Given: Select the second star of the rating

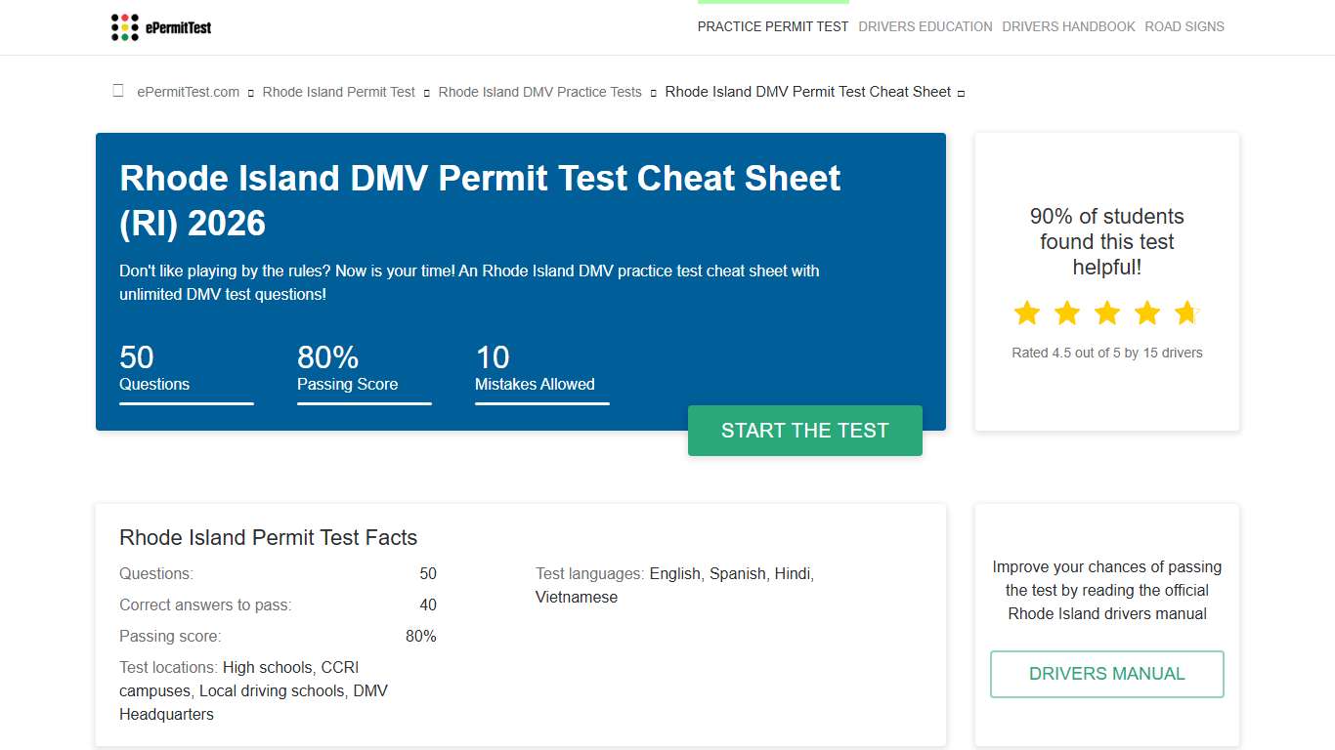Looking at the screenshot, I should (x=1067, y=312).
